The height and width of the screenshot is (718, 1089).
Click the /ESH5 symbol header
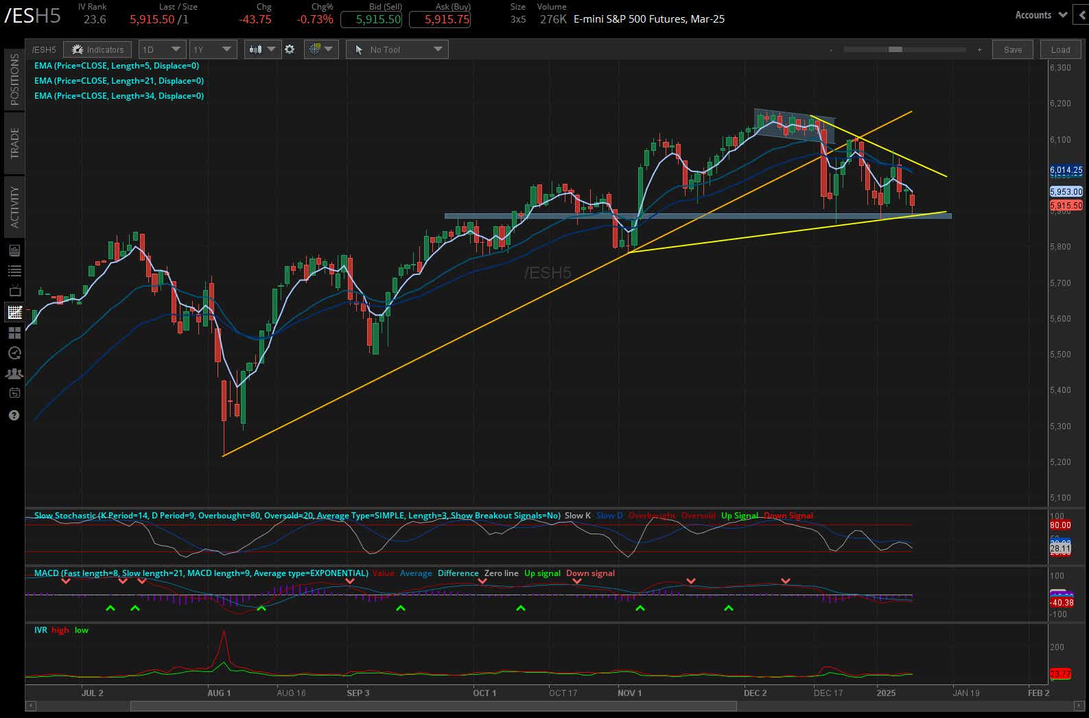pyautogui.click(x=32, y=16)
